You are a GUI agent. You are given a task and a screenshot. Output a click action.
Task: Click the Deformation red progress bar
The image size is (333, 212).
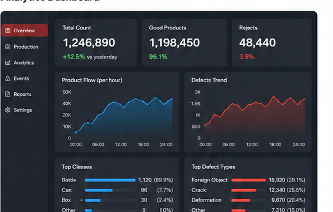coord(249,200)
